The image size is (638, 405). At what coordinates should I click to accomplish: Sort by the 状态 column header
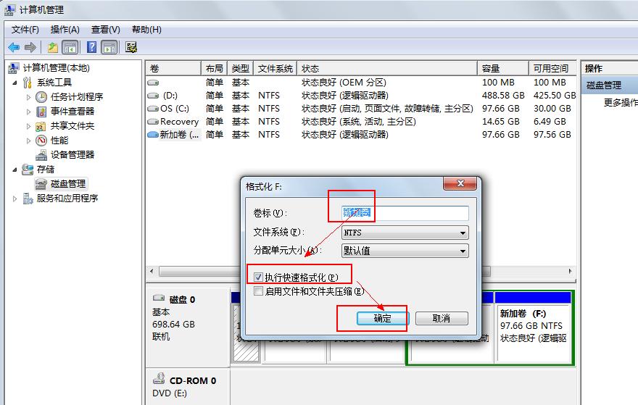point(387,68)
